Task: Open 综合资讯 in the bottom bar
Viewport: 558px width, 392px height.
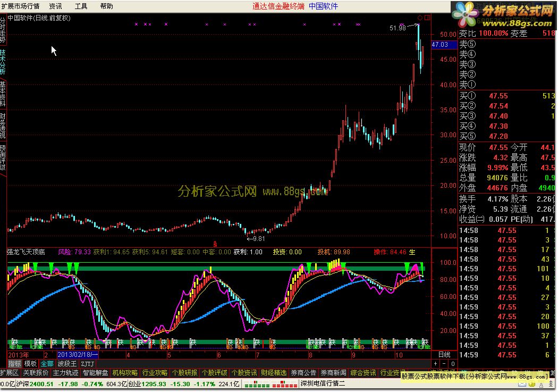Action: pos(363,373)
